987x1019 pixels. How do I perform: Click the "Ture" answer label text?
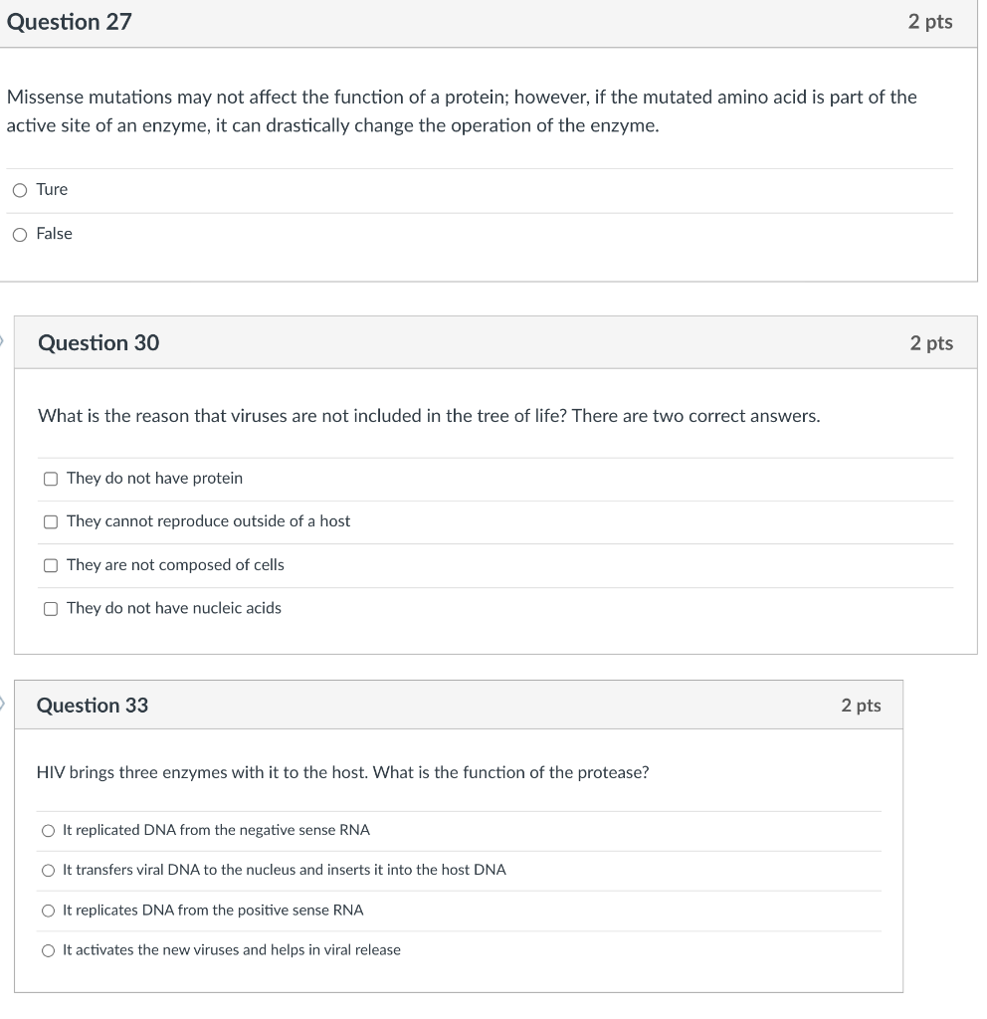pyautogui.click(x=52, y=190)
